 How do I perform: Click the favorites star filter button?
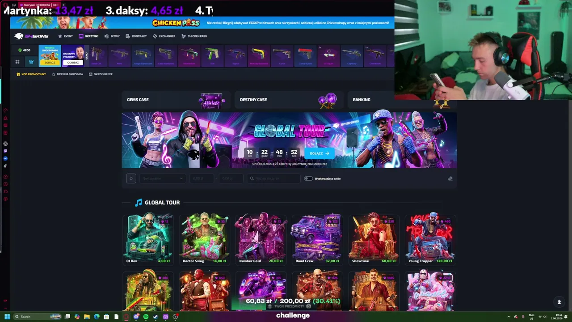(131, 178)
